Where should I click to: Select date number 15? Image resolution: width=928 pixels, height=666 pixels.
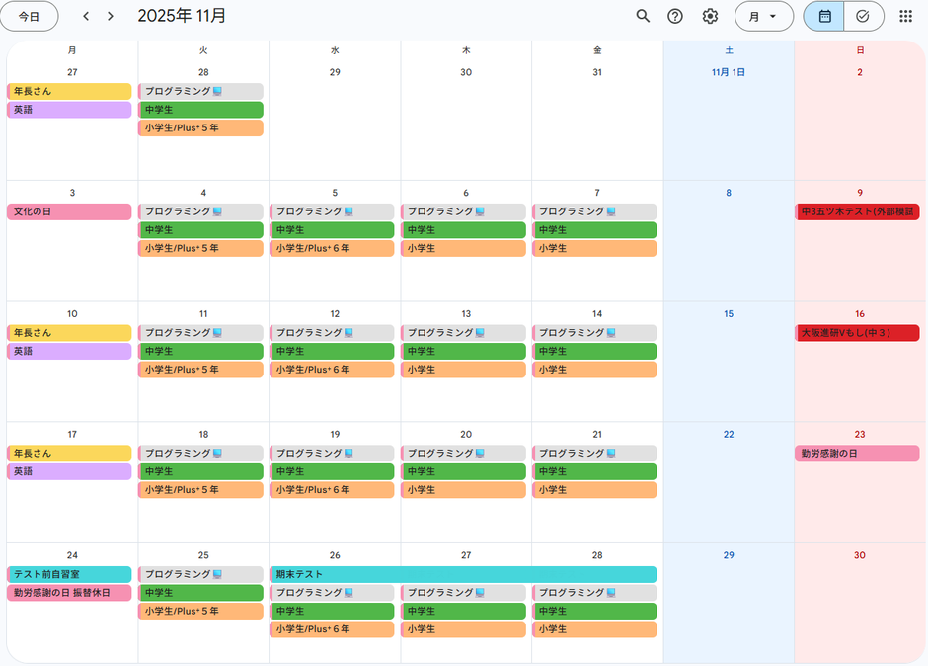pyautogui.click(x=729, y=314)
